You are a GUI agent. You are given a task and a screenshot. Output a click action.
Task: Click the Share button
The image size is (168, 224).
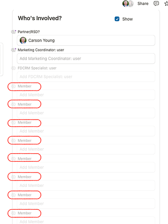[143, 4]
